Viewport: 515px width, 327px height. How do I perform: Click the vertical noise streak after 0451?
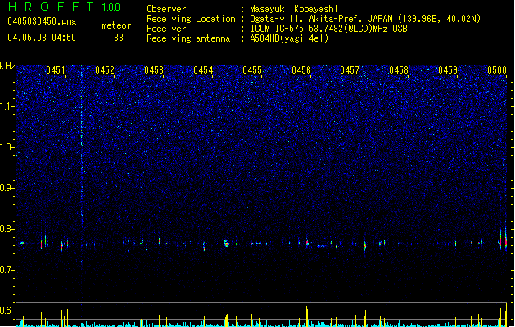82,145
